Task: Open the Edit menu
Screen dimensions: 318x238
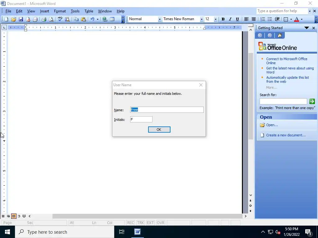Action: click(19, 11)
